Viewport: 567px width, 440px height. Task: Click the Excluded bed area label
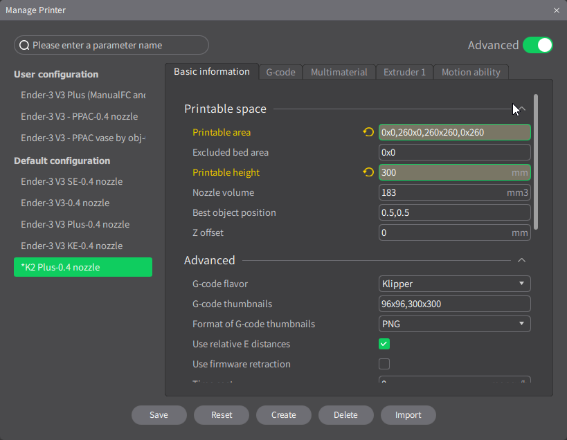pyautogui.click(x=231, y=152)
